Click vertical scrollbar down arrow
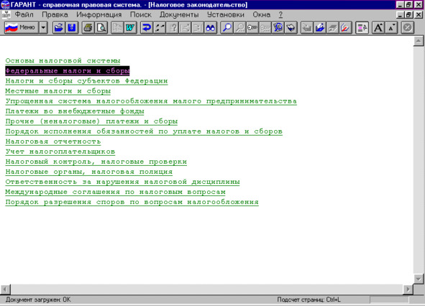The image size is (425, 306). [419, 278]
